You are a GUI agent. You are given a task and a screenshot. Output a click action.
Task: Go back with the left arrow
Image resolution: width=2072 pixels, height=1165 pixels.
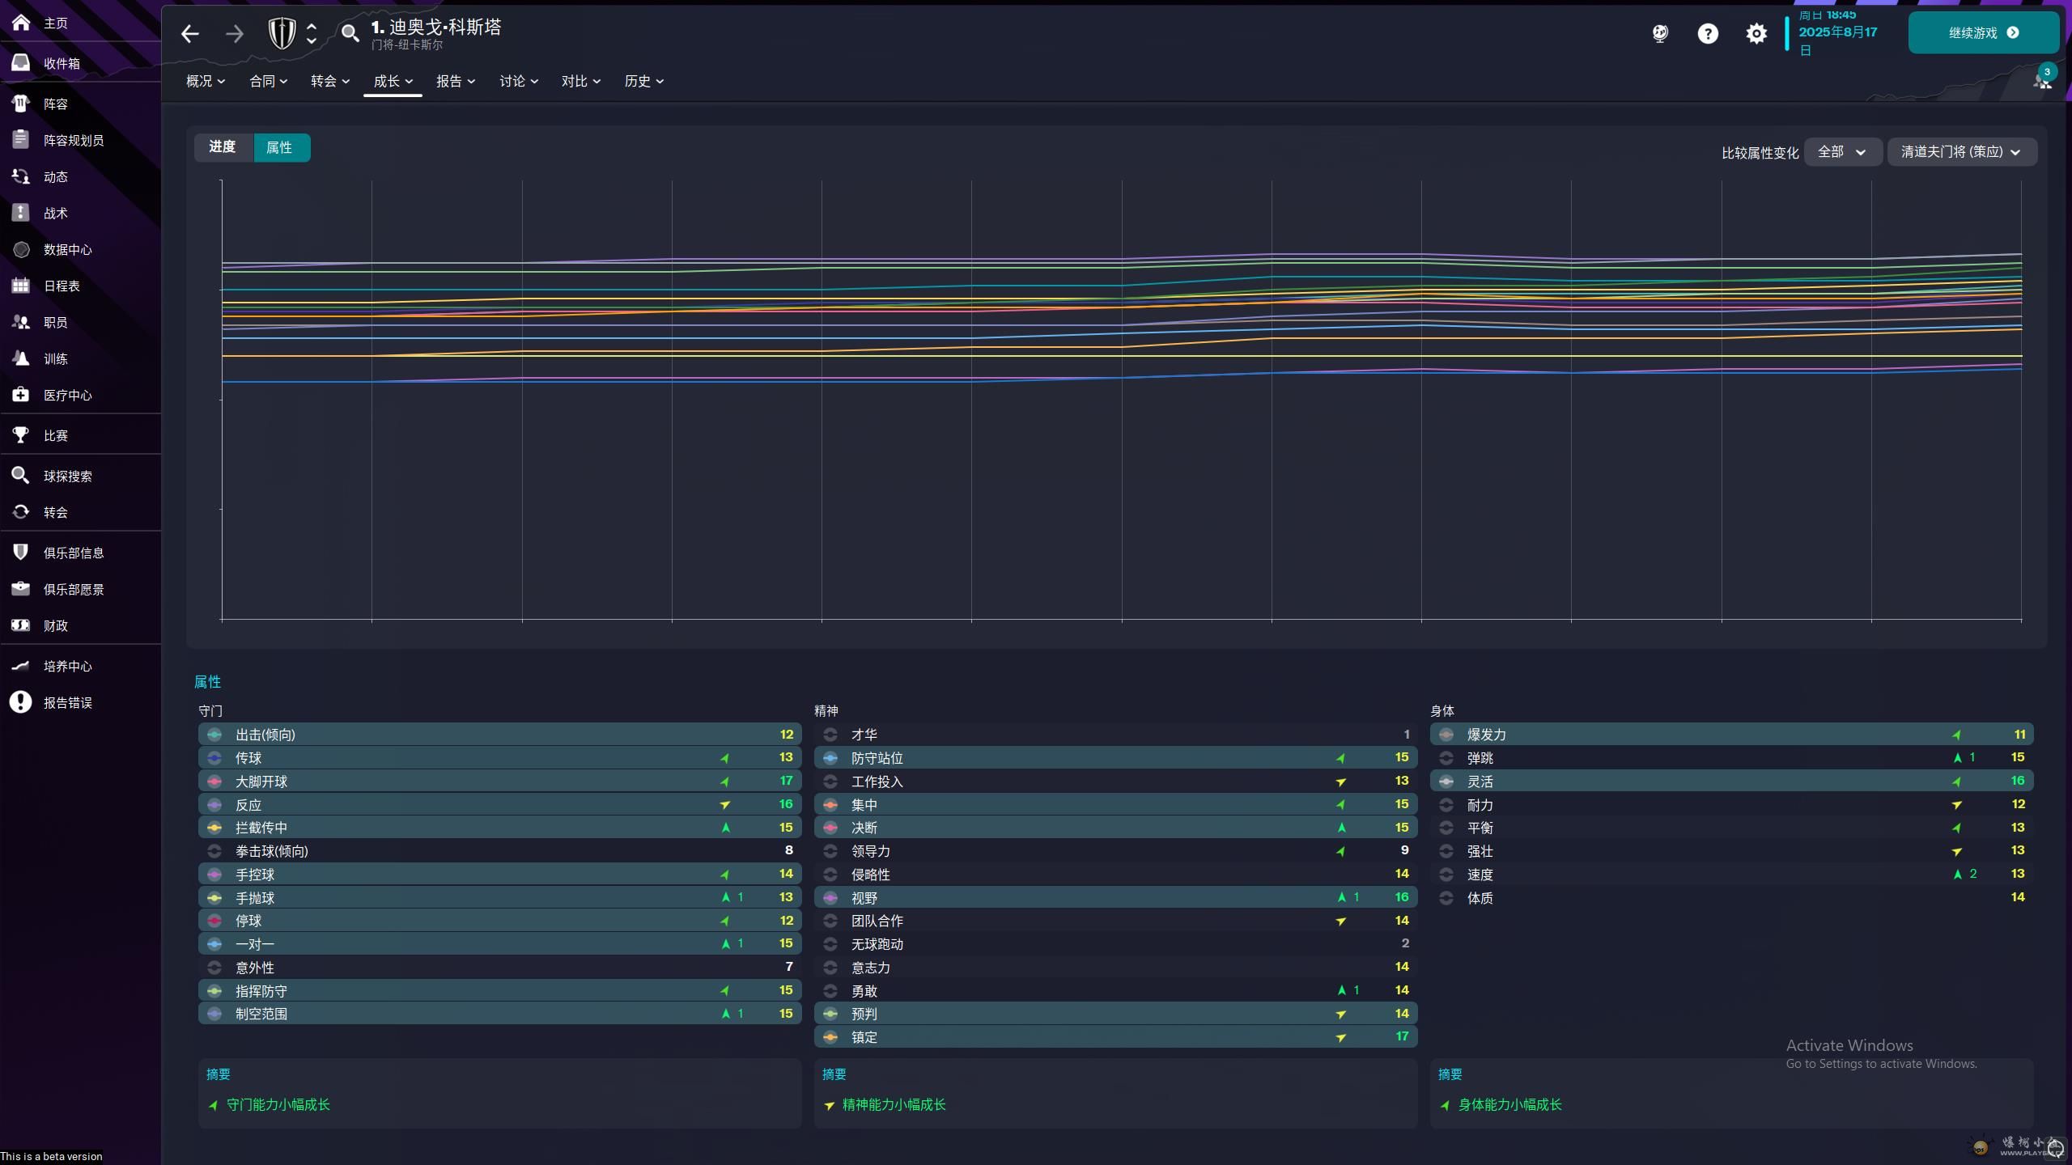click(x=190, y=34)
